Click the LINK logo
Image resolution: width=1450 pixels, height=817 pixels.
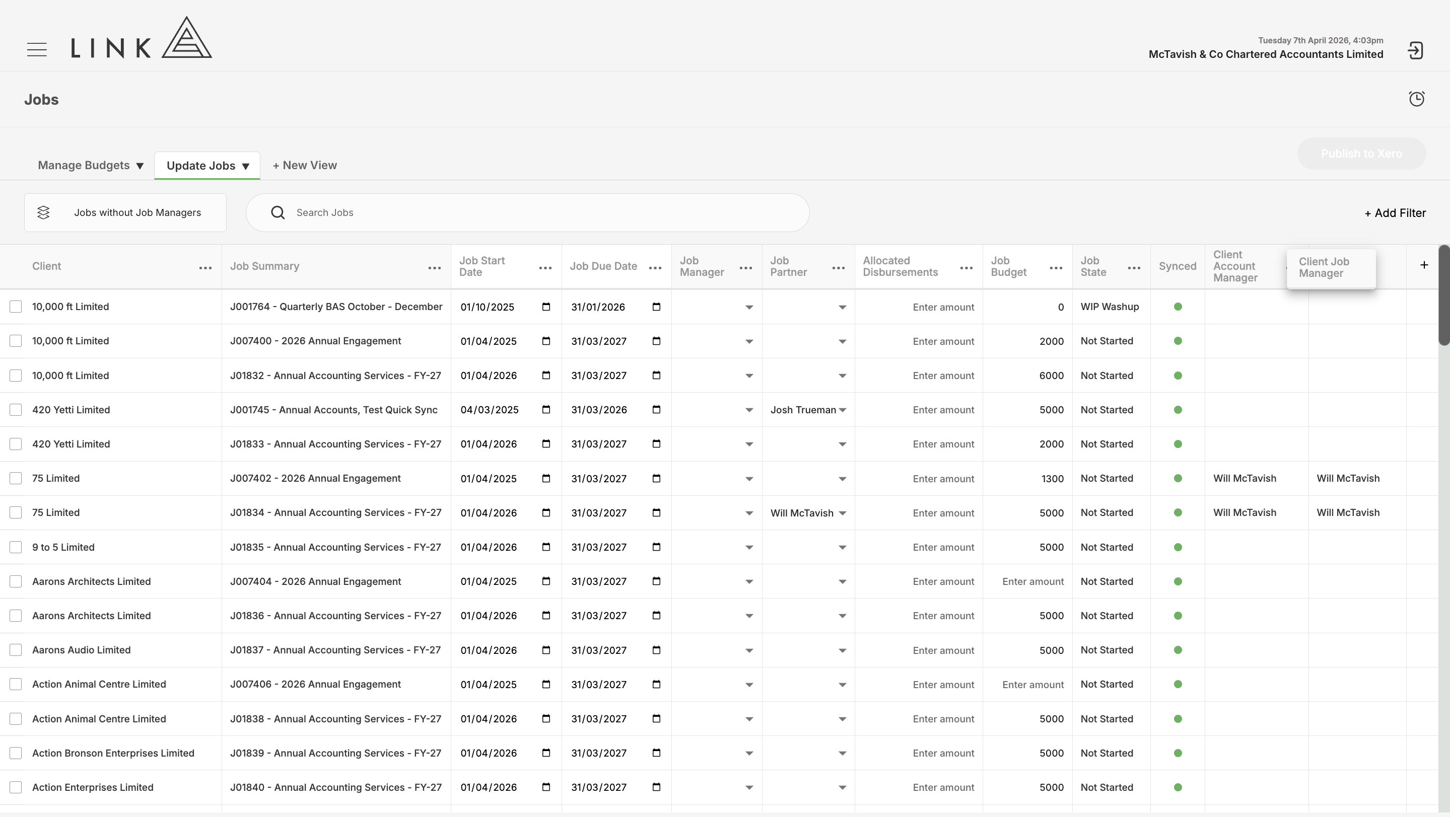click(x=142, y=37)
